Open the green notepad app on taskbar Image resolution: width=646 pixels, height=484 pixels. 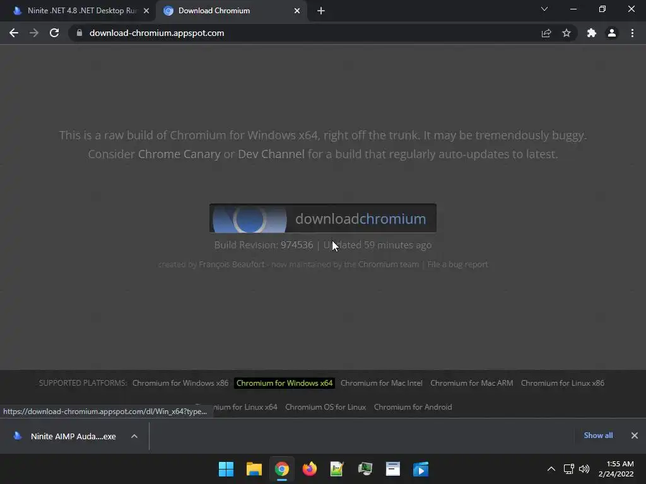click(337, 469)
